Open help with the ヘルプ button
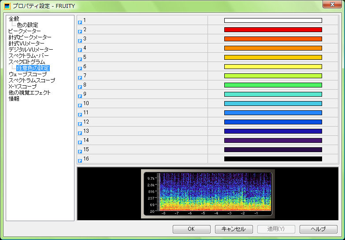Screen dimensions: 345x240 point(318,229)
